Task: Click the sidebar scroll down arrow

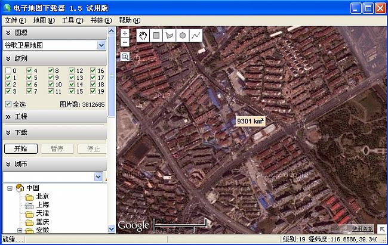Action: [x=112, y=229]
